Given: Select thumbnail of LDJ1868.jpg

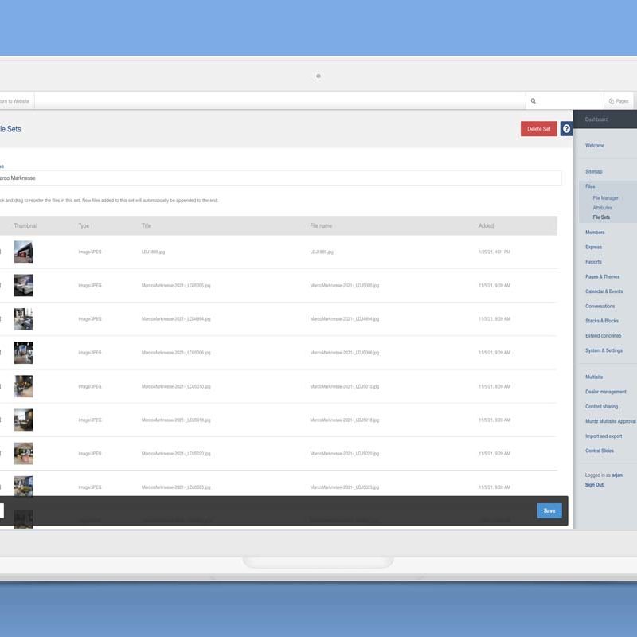Looking at the screenshot, I should (23, 252).
